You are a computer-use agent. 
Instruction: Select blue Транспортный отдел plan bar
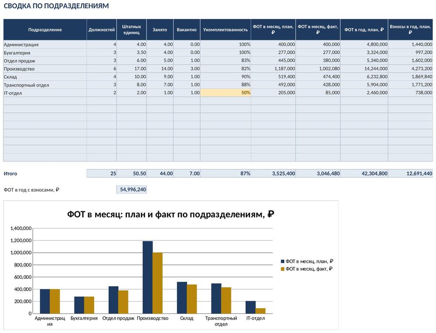pos(216,299)
